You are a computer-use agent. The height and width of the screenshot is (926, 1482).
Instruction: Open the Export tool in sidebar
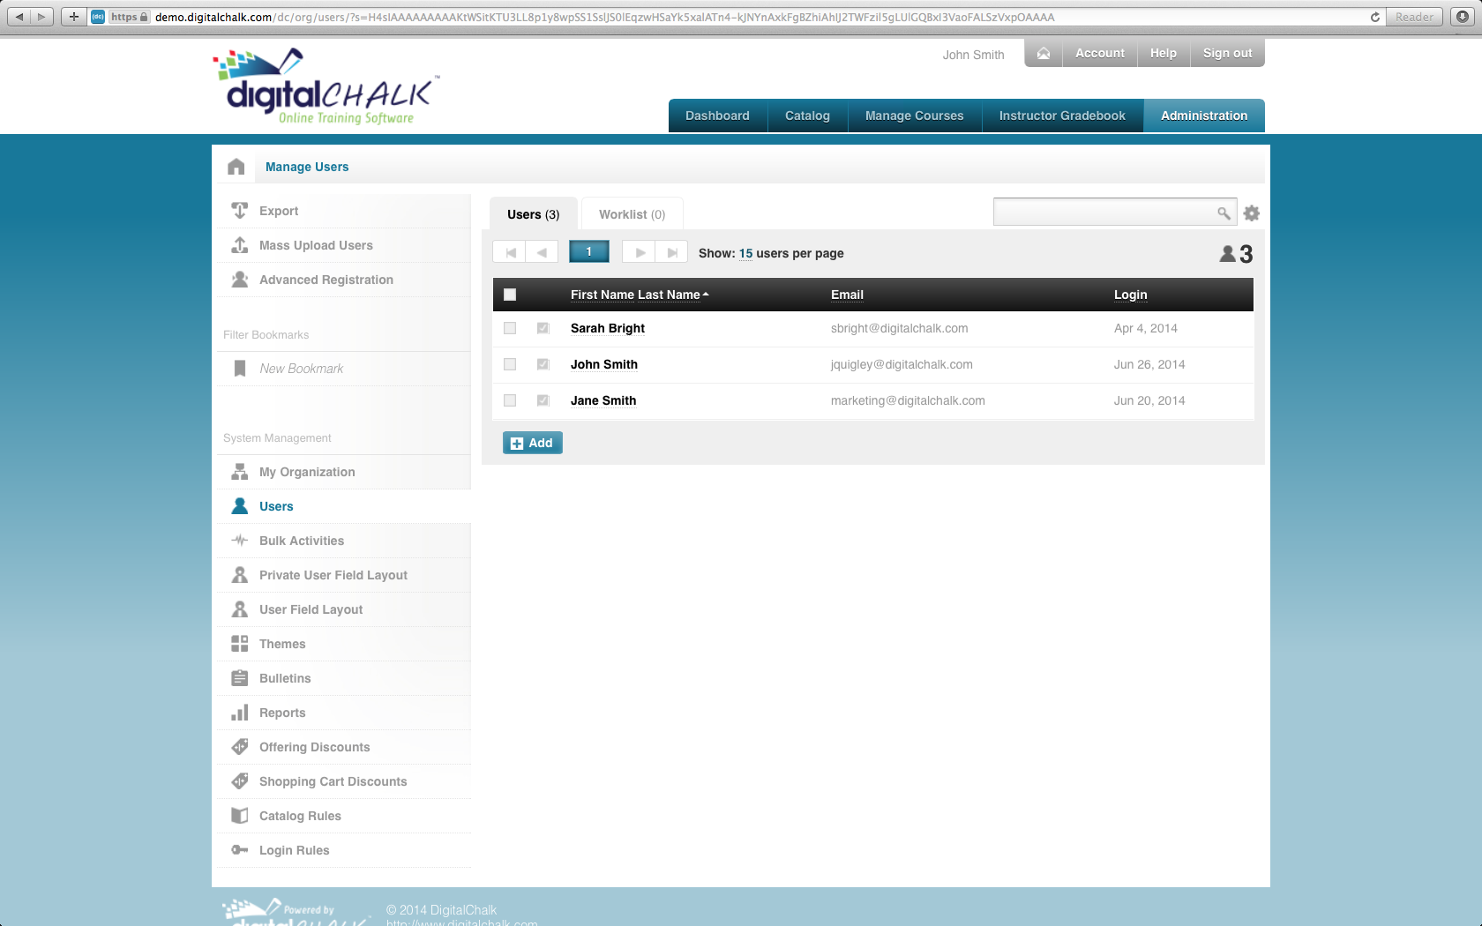[x=238, y=211]
